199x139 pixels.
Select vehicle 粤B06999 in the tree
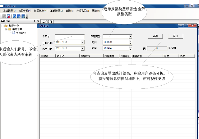point(21,33)
